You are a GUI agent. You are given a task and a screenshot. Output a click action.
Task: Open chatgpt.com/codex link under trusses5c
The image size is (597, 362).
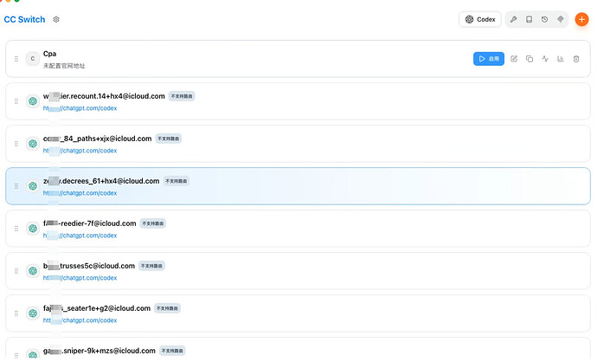tap(80, 278)
